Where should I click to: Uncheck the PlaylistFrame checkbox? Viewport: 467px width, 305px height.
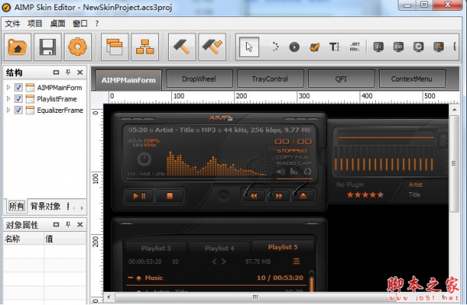click(19, 99)
